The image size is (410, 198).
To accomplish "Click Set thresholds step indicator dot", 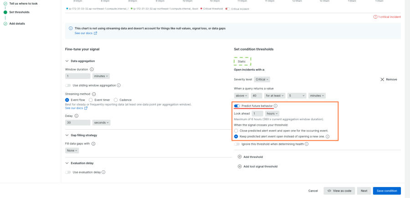I will pos(5,12).
